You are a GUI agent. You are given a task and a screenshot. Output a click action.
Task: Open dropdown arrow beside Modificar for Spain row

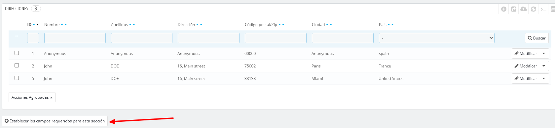[544, 53]
